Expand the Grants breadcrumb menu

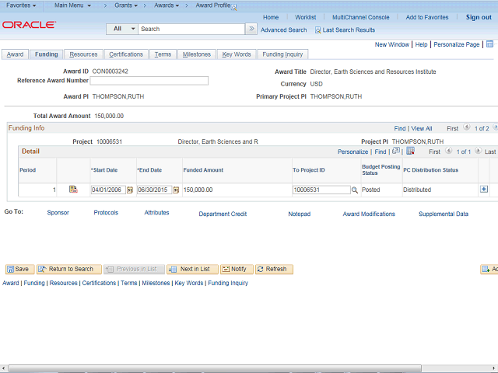(126, 5)
